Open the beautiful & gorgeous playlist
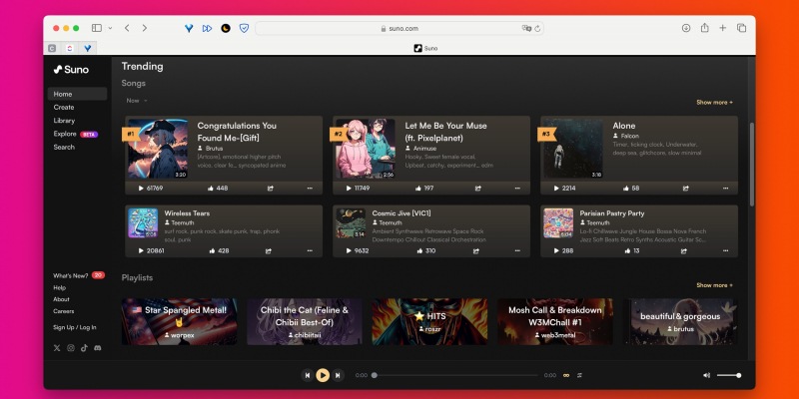Screen dimensions: 799x399 pyautogui.click(x=680, y=321)
